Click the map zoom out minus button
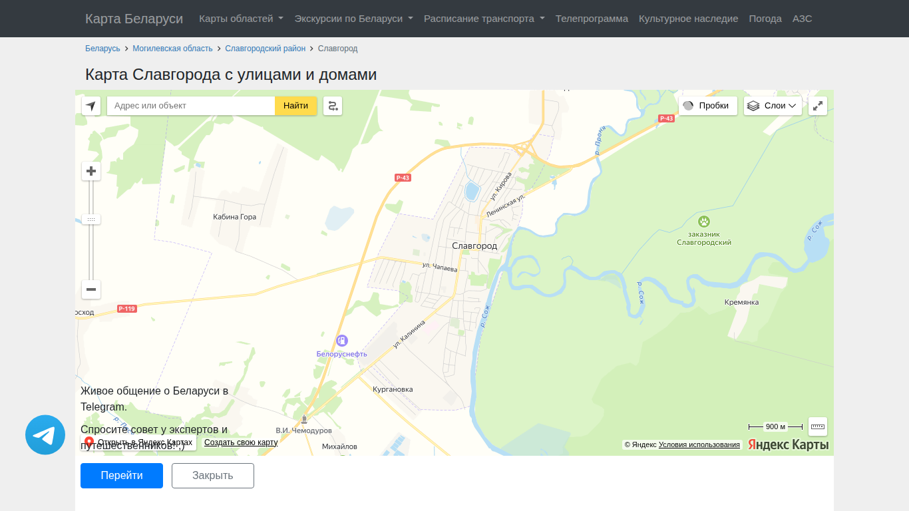This screenshot has width=909, height=511. [91, 289]
